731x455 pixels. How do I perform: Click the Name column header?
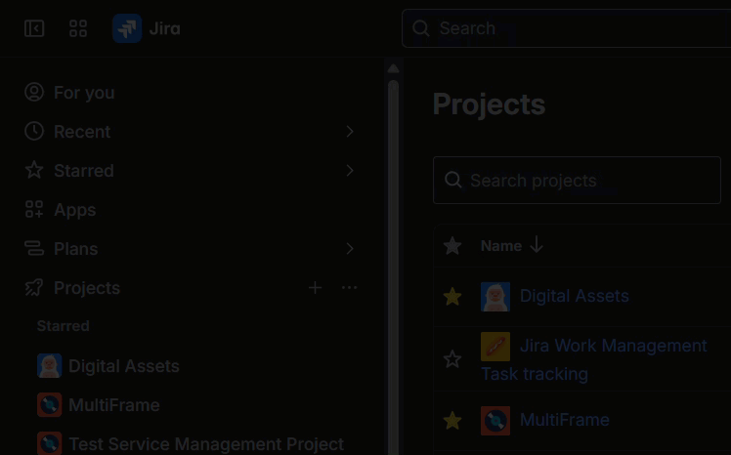point(501,245)
